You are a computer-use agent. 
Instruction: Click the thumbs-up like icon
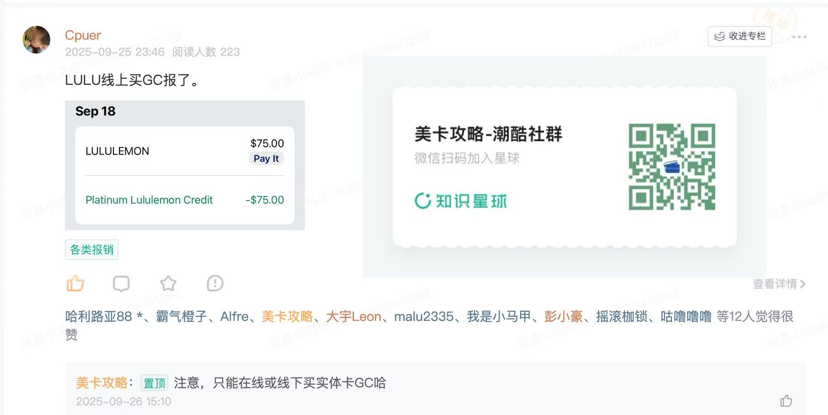(x=75, y=283)
